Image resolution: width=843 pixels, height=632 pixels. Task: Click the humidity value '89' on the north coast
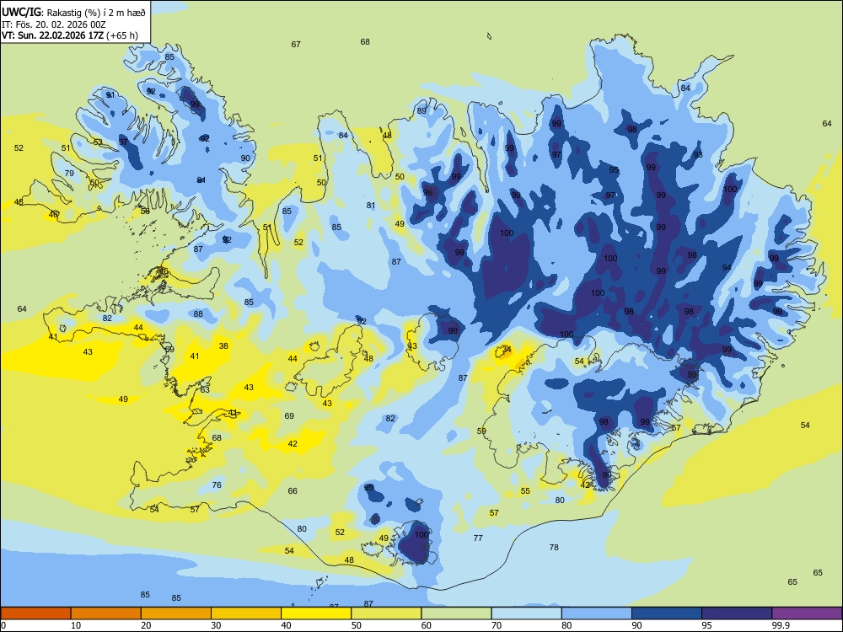(421, 111)
